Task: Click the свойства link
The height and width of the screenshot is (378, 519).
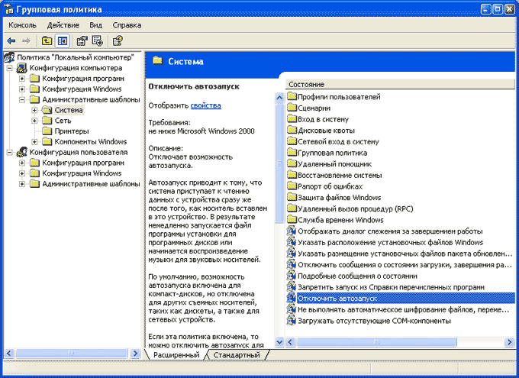Action: pyautogui.click(x=205, y=105)
